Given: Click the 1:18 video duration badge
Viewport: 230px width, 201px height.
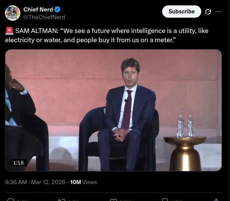Looking at the screenshot, I should 18,163.
